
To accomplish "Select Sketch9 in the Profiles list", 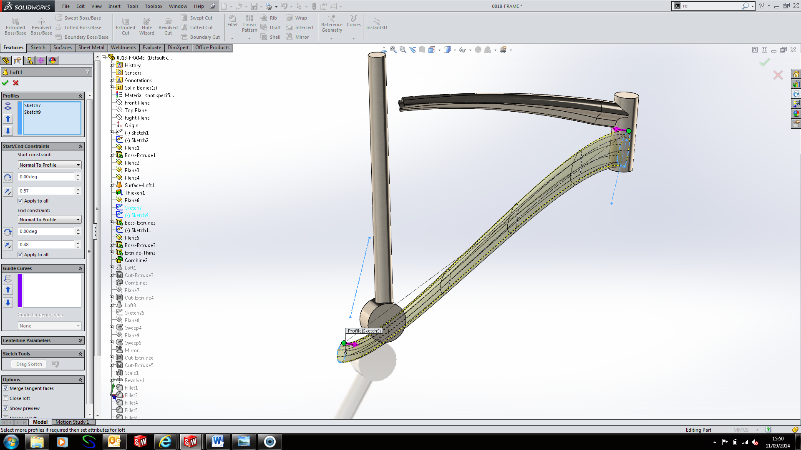I will (x=33, y=112).
